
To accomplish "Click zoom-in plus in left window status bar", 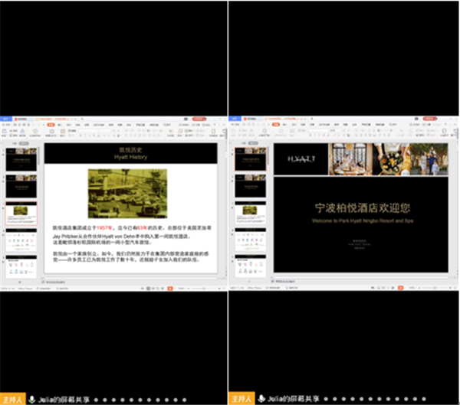I will [219, 289].
